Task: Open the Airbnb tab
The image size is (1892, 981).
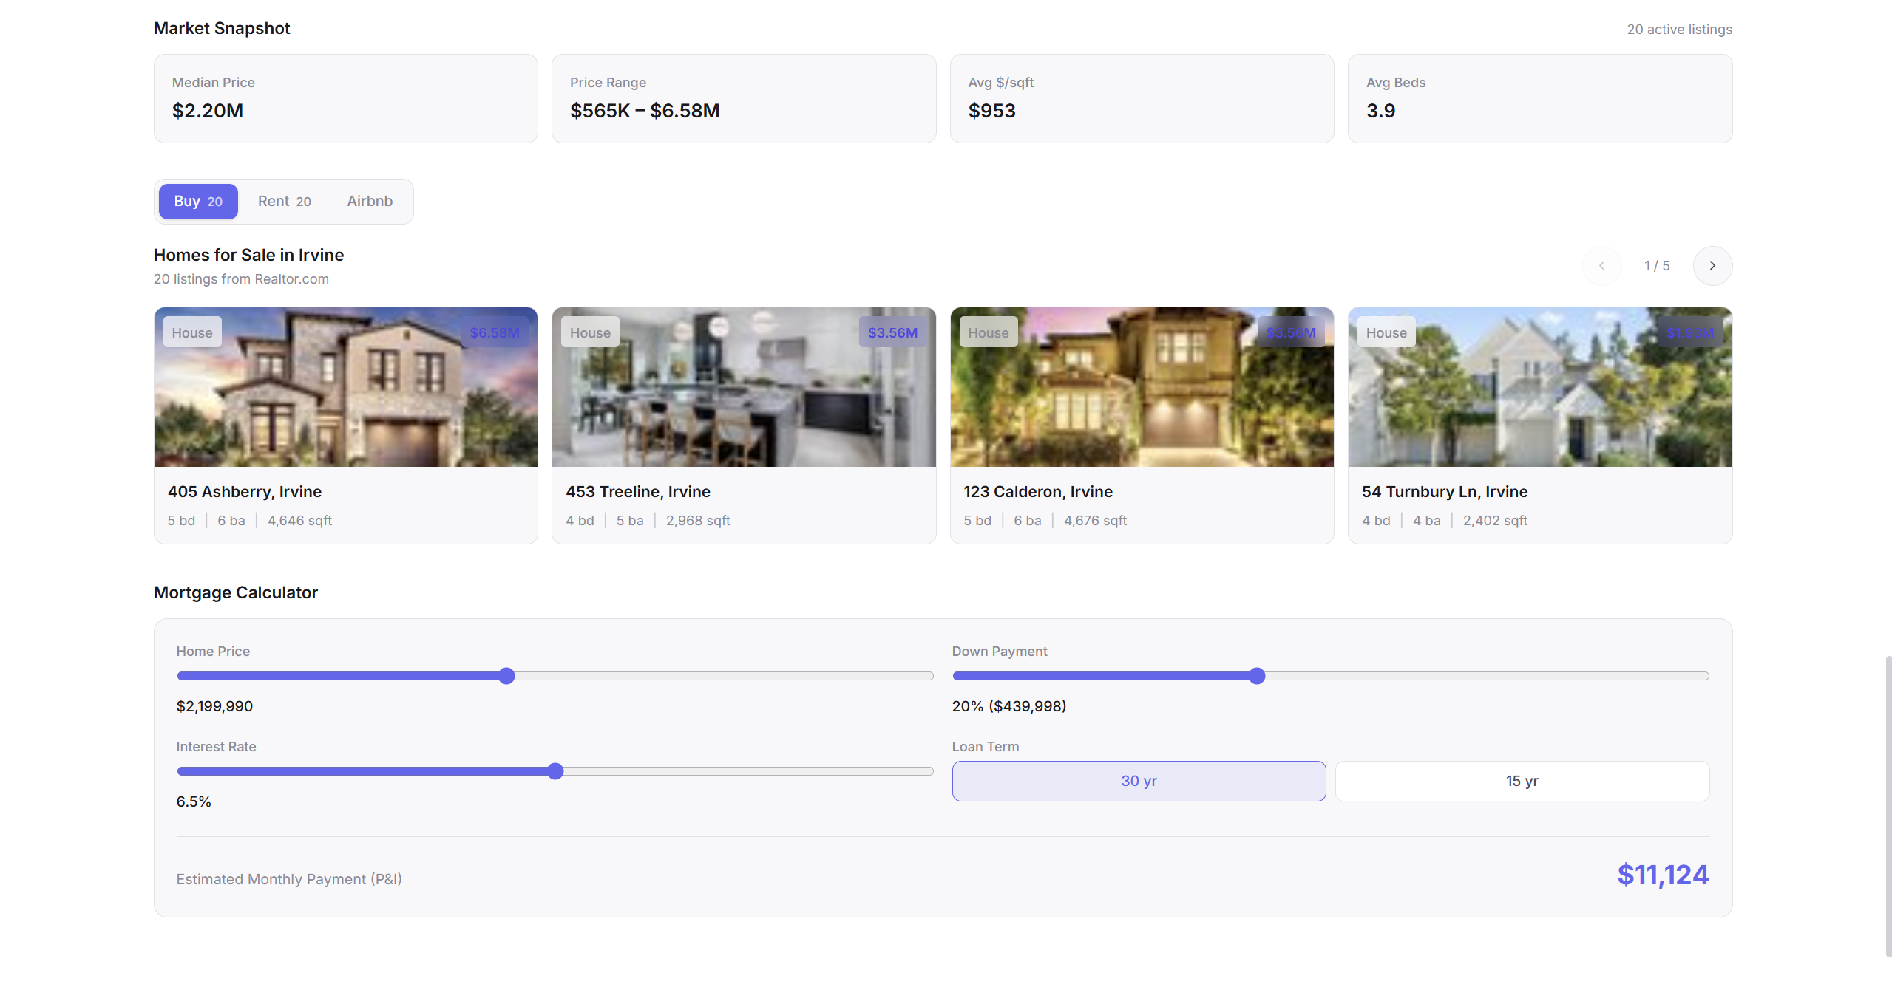Action: coord(370,202)
